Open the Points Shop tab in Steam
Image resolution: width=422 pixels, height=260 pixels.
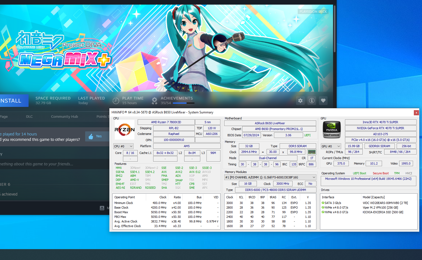tap(103, 117)
